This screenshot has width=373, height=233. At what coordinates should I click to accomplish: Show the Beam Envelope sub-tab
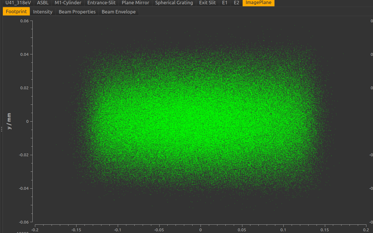coord(119,12)
